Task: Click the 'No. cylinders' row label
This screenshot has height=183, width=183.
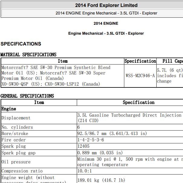Action: 17,127
